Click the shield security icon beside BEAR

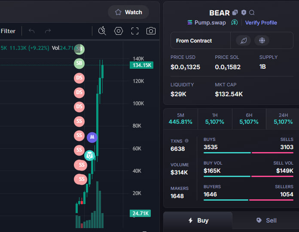click(x=244, y=12)
